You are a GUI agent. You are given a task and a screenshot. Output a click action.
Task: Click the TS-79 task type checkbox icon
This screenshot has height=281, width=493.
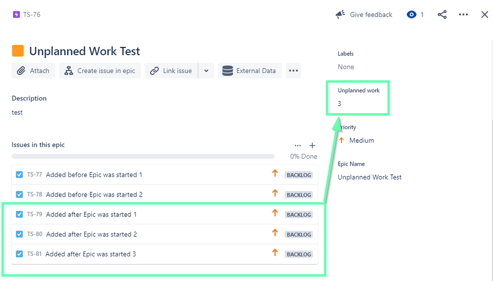(19, 214)
